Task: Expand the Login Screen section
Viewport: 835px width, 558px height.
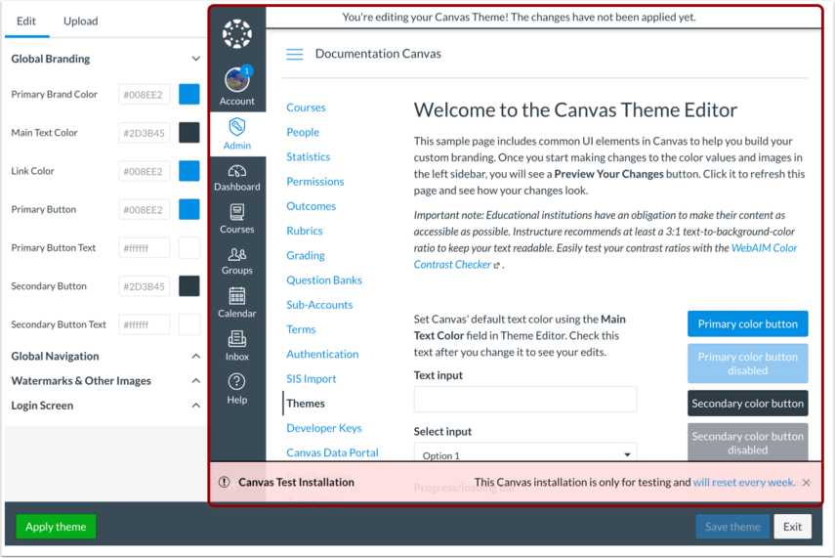Action: [x=196, y=406]
